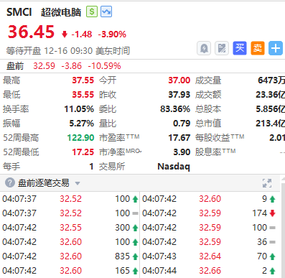Click the 交易所 value Nasdaq
The image size is (285, 278).
(174, 167)
